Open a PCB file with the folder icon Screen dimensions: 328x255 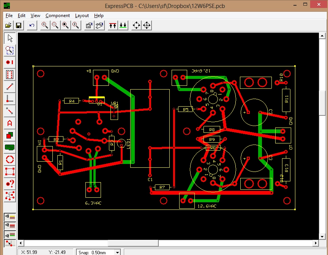(8, 25)
